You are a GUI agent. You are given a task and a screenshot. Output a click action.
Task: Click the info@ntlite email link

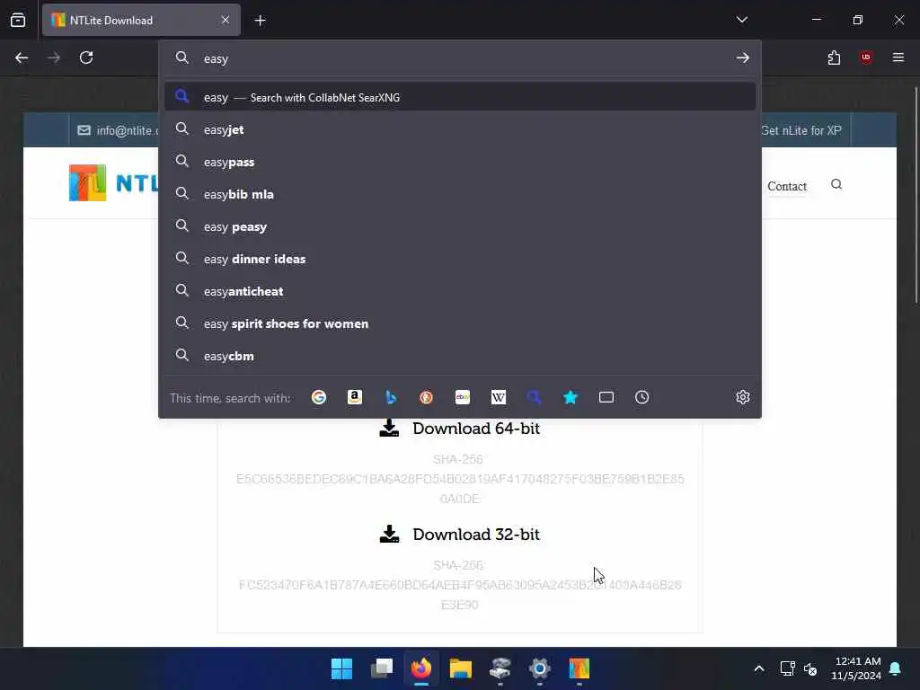click(118, 130)
